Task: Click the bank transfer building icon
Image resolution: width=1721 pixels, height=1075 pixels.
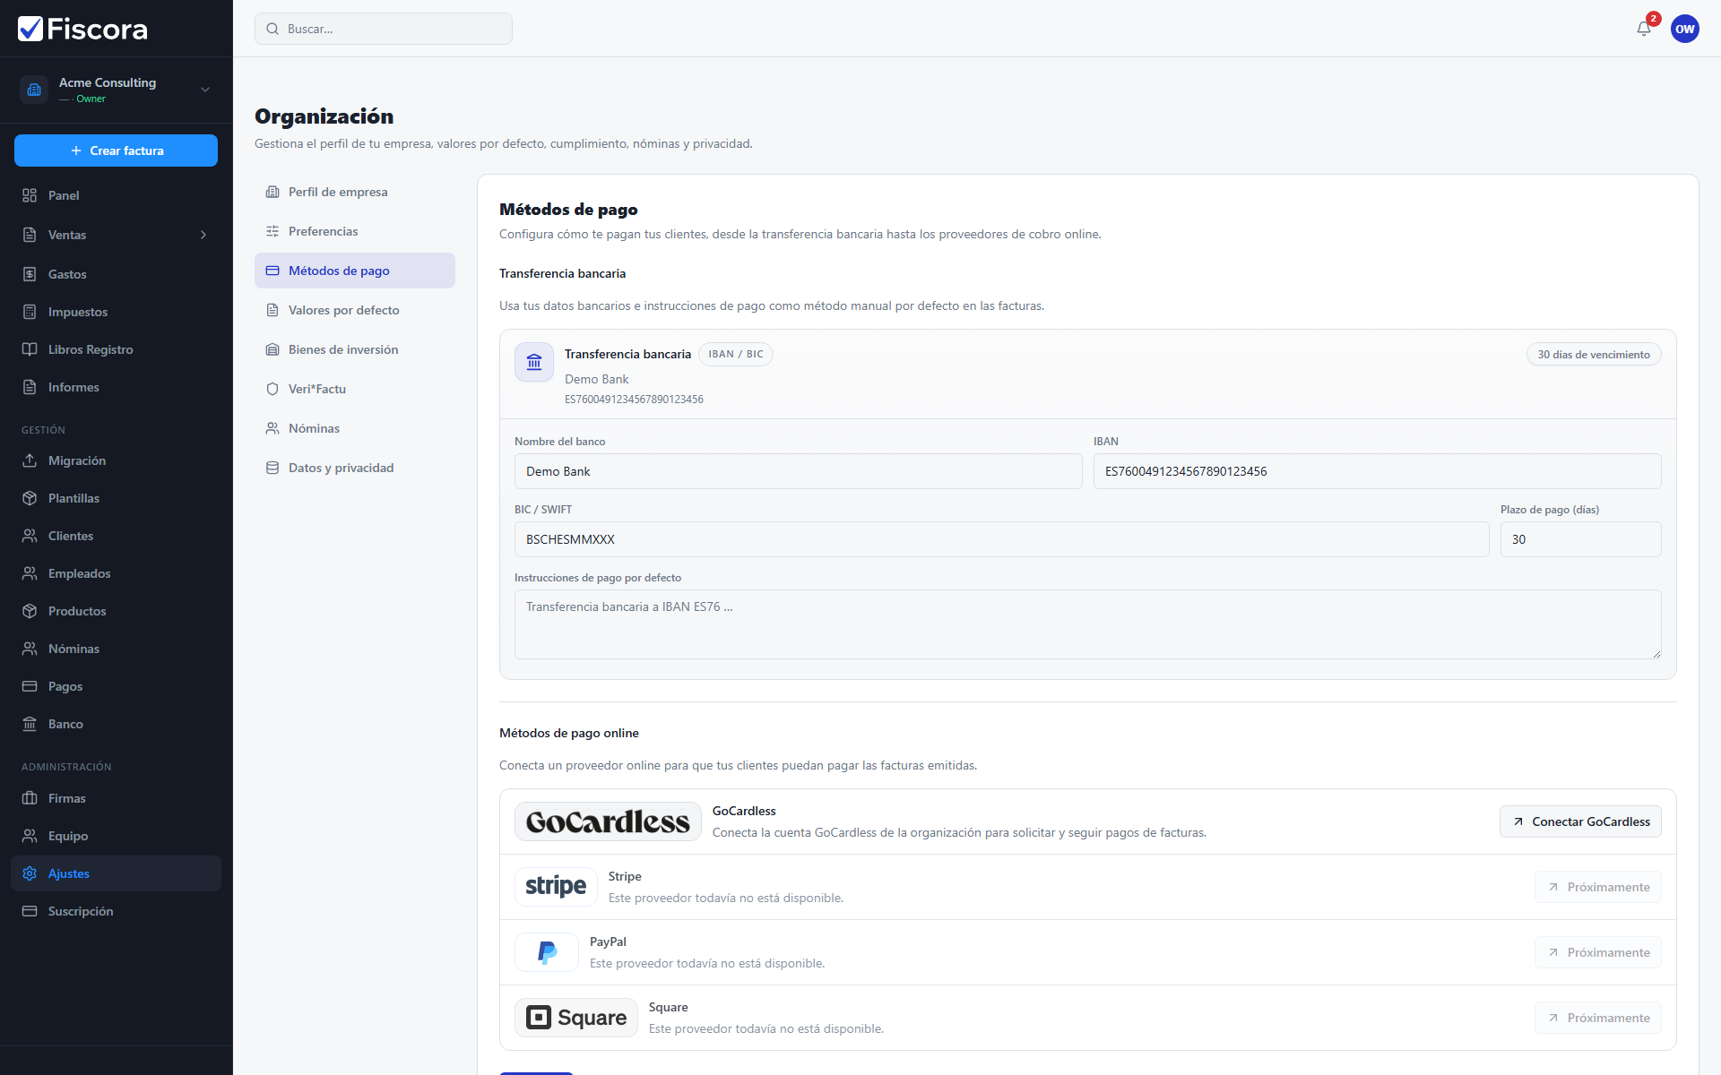Action: 534,362
